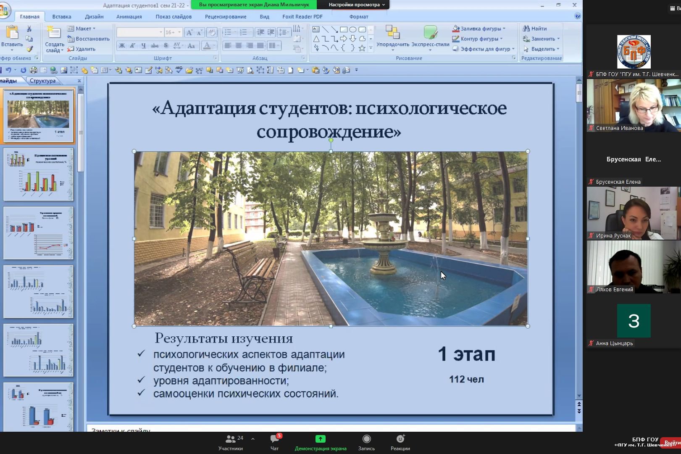The height and width of the screenshot is (454, 681).
Task: Switch to the Дизайн ribbon tab
Action: pos(94,17)
